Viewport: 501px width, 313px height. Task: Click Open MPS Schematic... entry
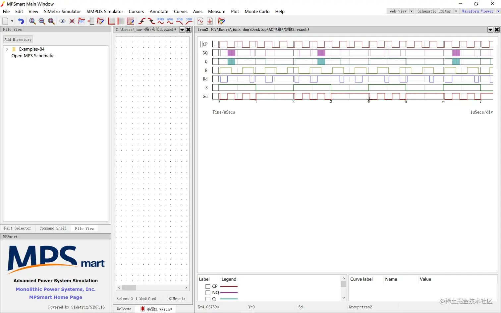34,56
